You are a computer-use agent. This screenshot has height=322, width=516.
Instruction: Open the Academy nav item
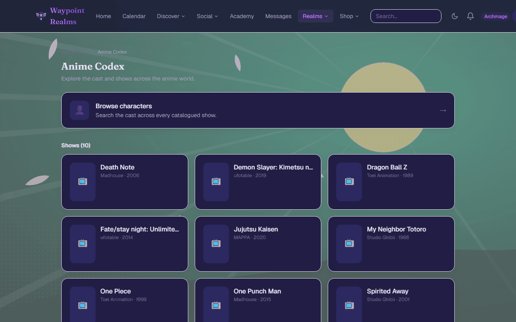click(242, 16)
